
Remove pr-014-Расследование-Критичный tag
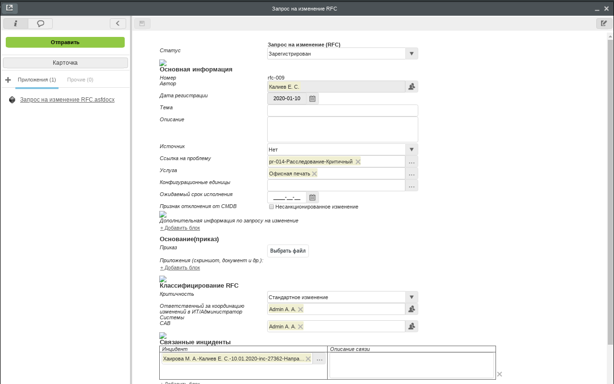point(358,162)
